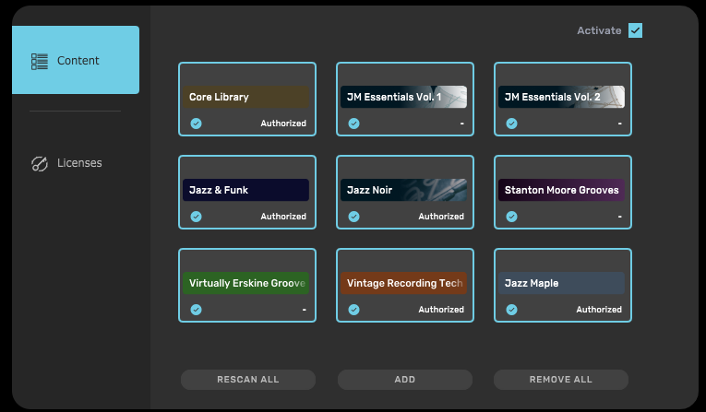The width and height of the screenshot is (706, 412).
Task: Click the Authorized status under Jazz Maple
Action: [599, 310]
